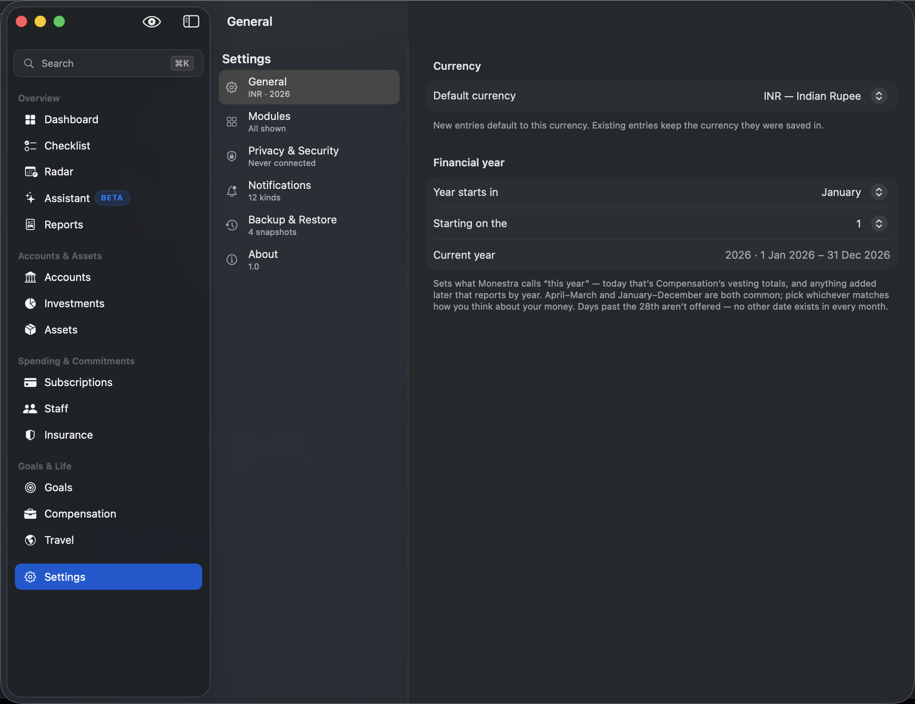Screen dimensions: 915x704
Task: Click the Privacy & Security lock-shield icon
Action: pos(232,156)
